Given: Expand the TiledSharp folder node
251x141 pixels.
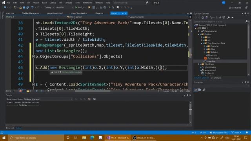Looking at the screenshot, I should [x=199, y=64].
